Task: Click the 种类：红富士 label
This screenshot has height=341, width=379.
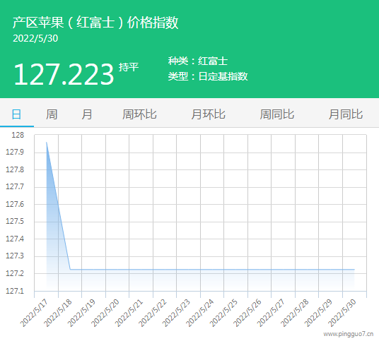Action: tap(198, 61)
